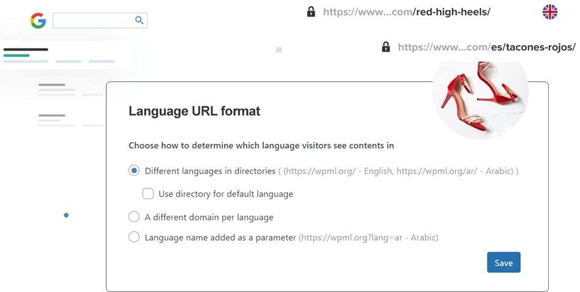The height and width of the screenshot is (292, 580).
Task: Click the padlock beside red-high-heels URL
Action: (311, 12)
